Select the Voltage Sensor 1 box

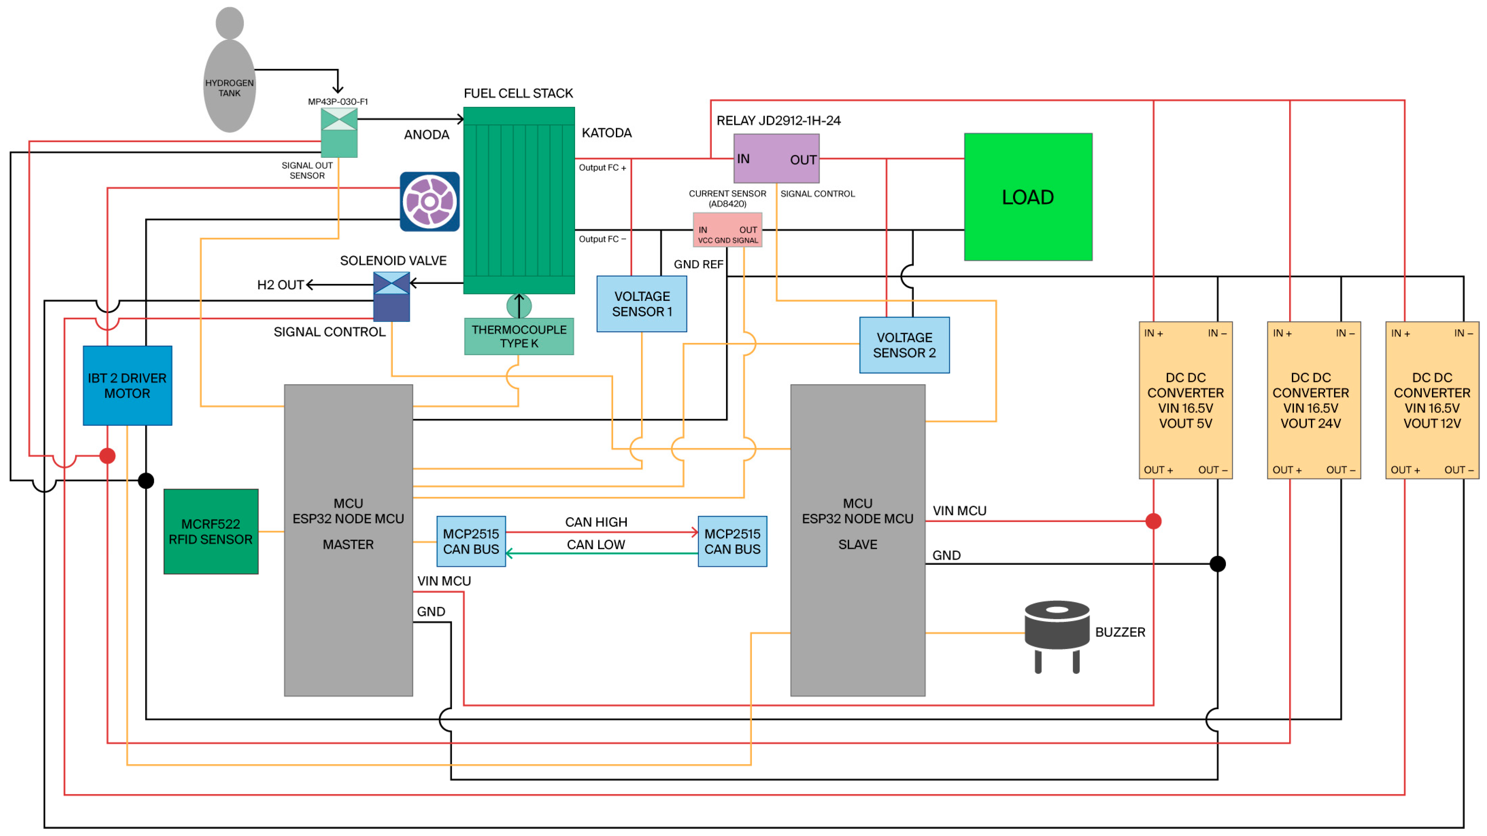(641, 303)
